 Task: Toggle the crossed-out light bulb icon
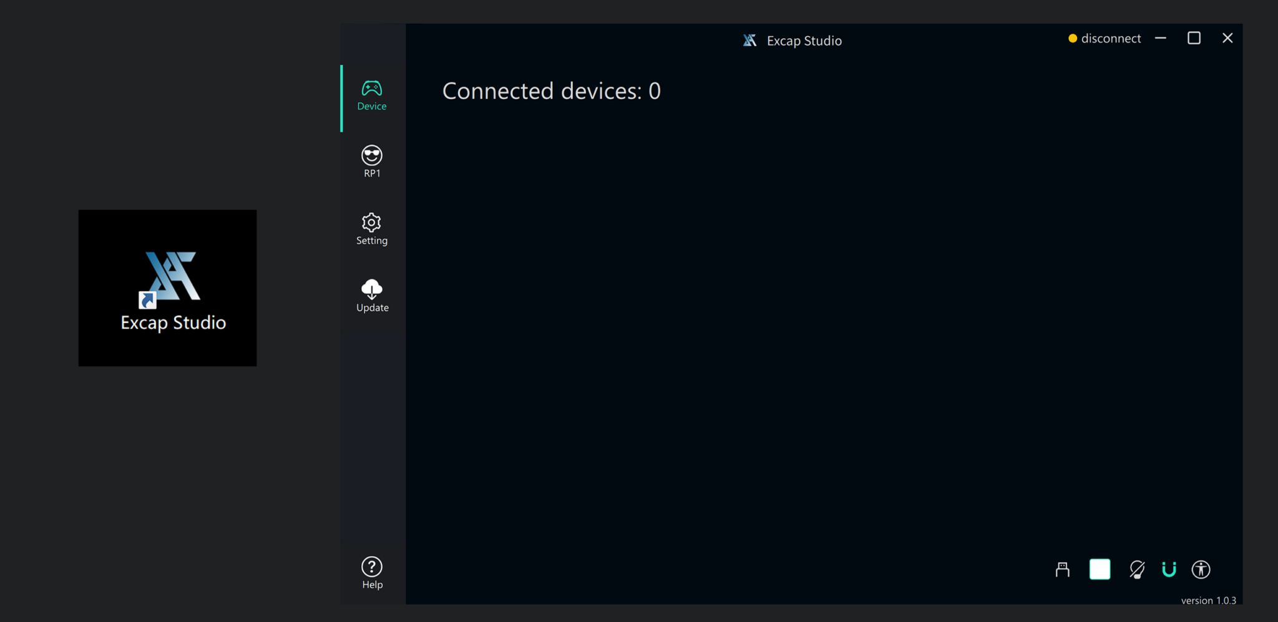tap(1136, 570)
